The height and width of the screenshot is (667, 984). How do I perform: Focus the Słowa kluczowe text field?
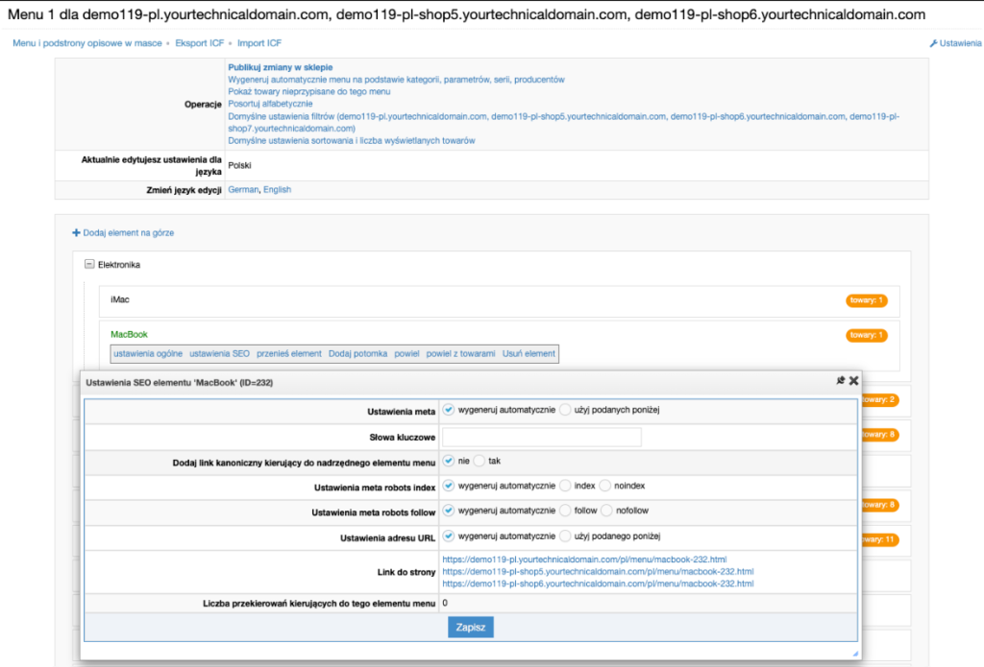pyautogui.click(x=542, y=437)
